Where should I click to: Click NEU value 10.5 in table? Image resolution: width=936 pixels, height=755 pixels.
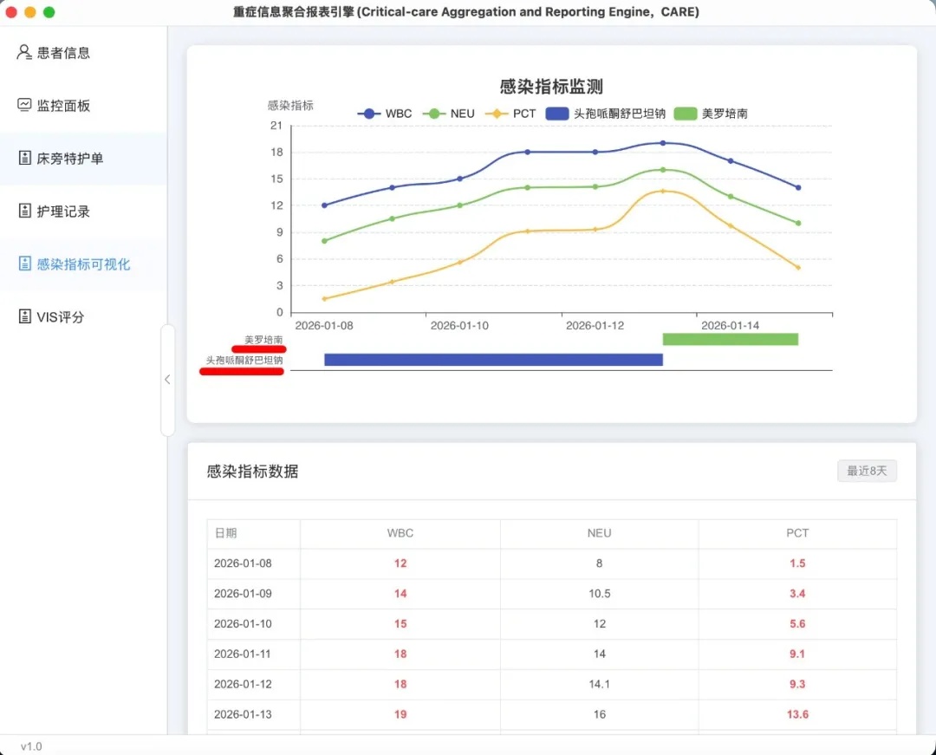(x=600, y=593)
